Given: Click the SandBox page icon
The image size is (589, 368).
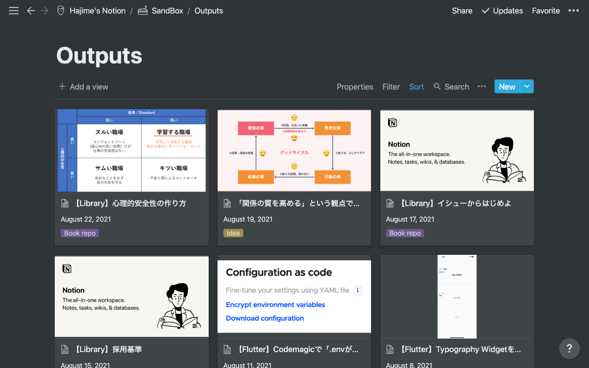Looking at the screenshot, I should pos(143,11).
